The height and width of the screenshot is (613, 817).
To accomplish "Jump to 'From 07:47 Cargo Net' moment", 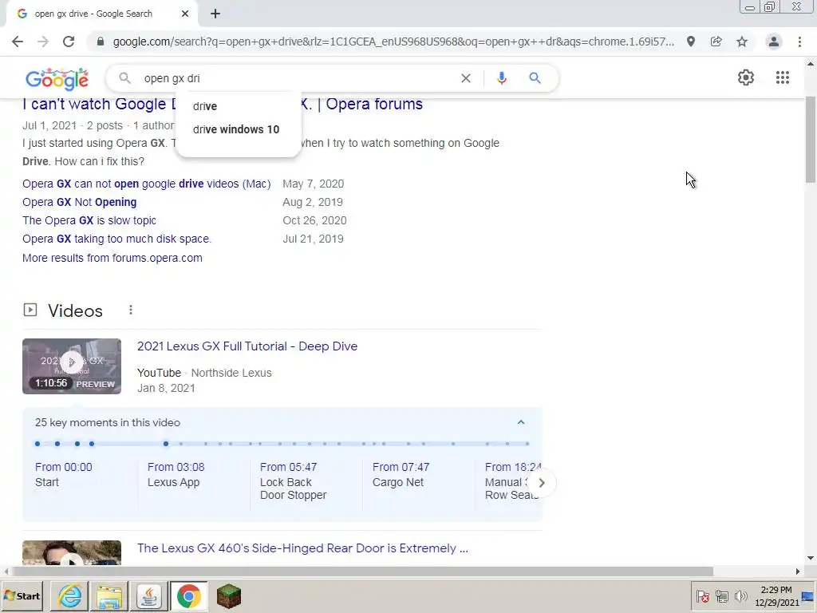I will pyautogui.click(x=401, y=474).
